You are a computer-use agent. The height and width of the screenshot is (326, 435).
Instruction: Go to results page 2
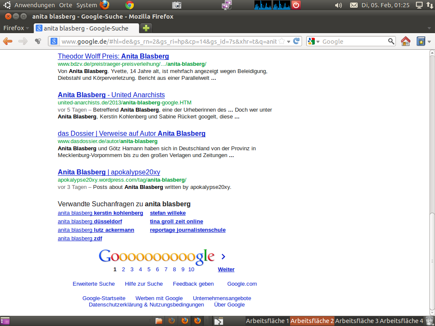[124, 270]
